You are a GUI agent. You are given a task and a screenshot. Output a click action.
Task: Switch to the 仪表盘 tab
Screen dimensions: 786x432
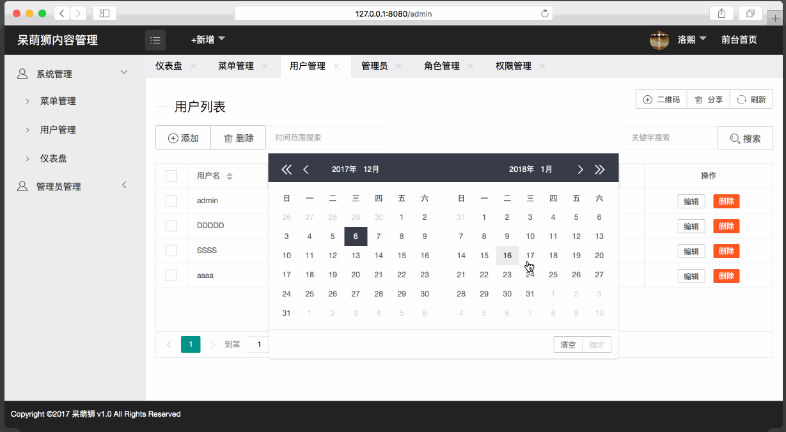click(x=169, y=66)
